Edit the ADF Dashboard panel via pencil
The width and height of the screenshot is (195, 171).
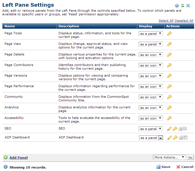coord(169,138)
